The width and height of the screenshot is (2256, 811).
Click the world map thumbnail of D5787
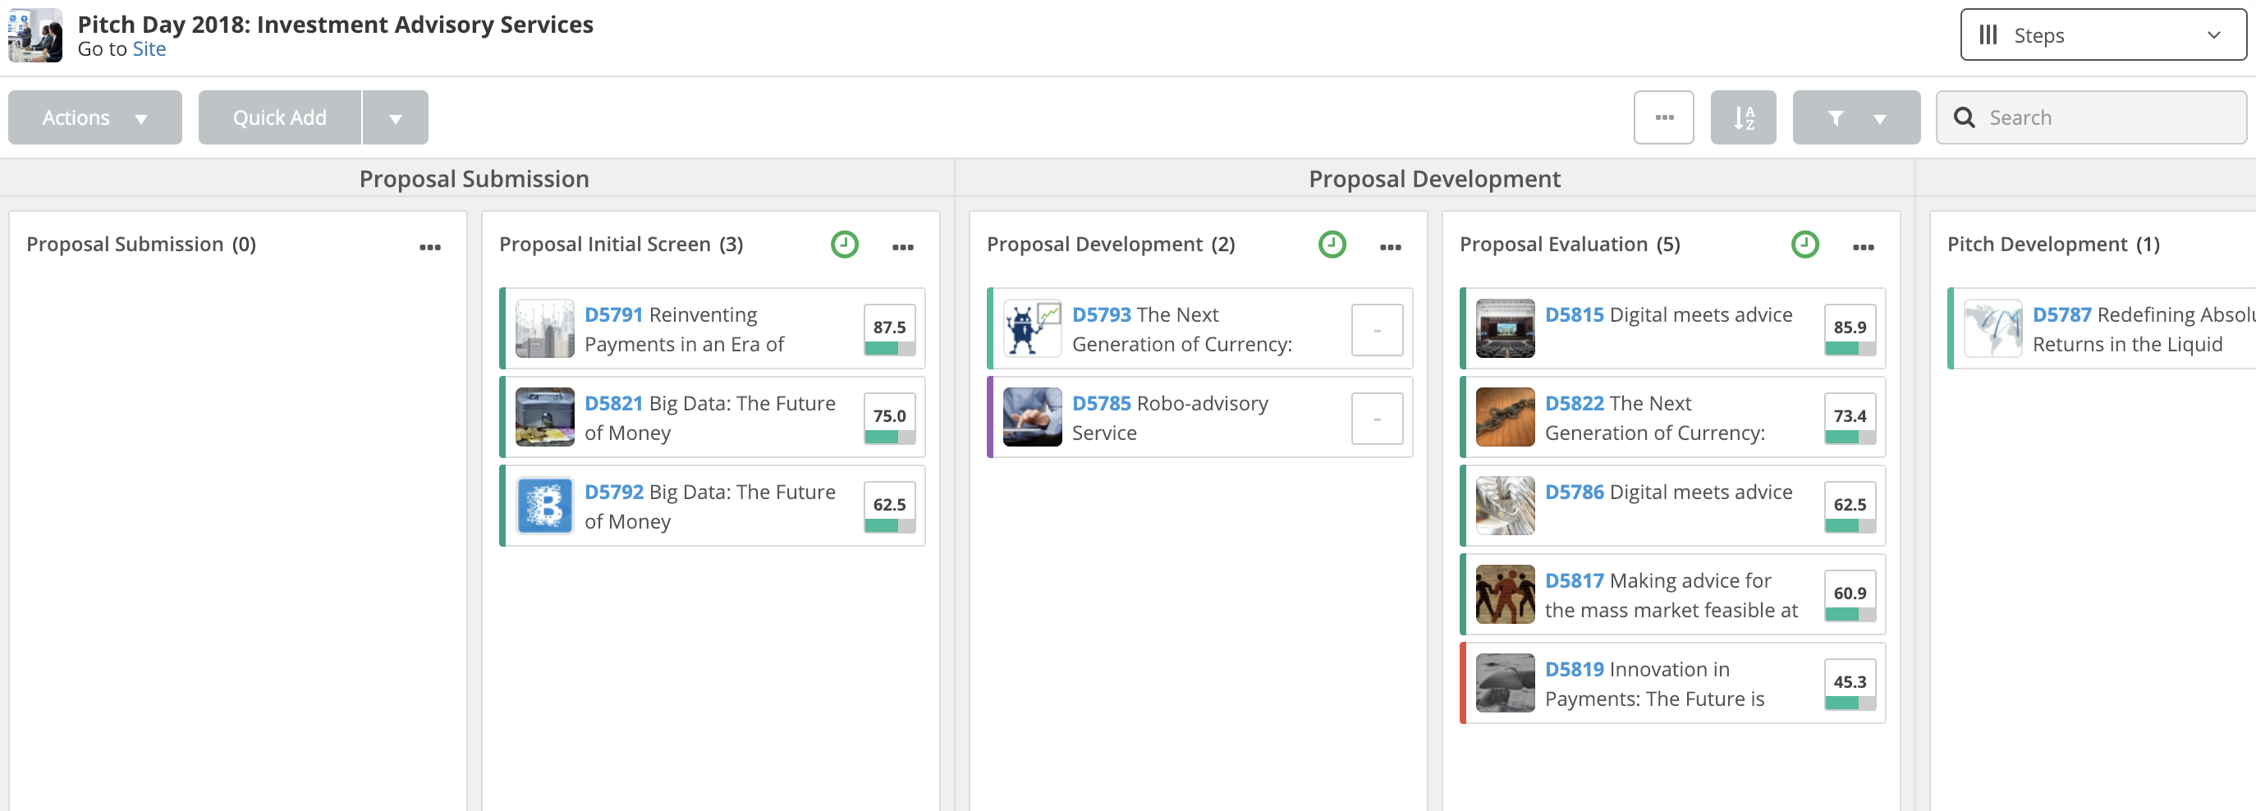coord(1992,329)
